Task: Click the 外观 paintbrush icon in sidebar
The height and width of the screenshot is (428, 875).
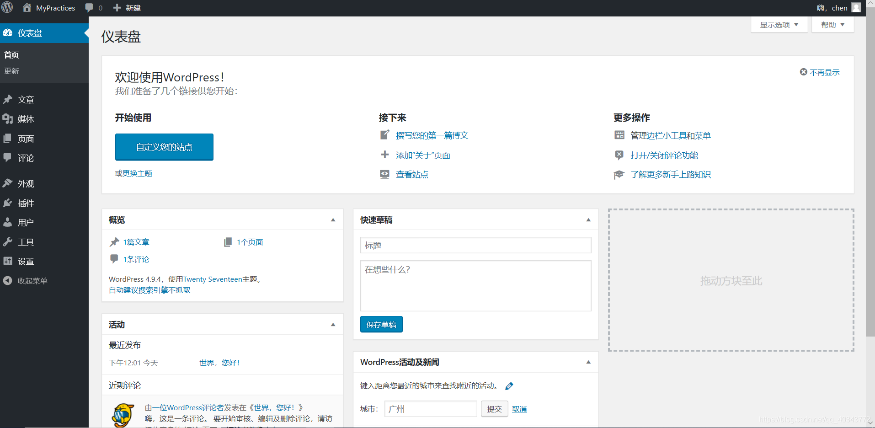Action: pyautogui.click(x=8, y=183)
